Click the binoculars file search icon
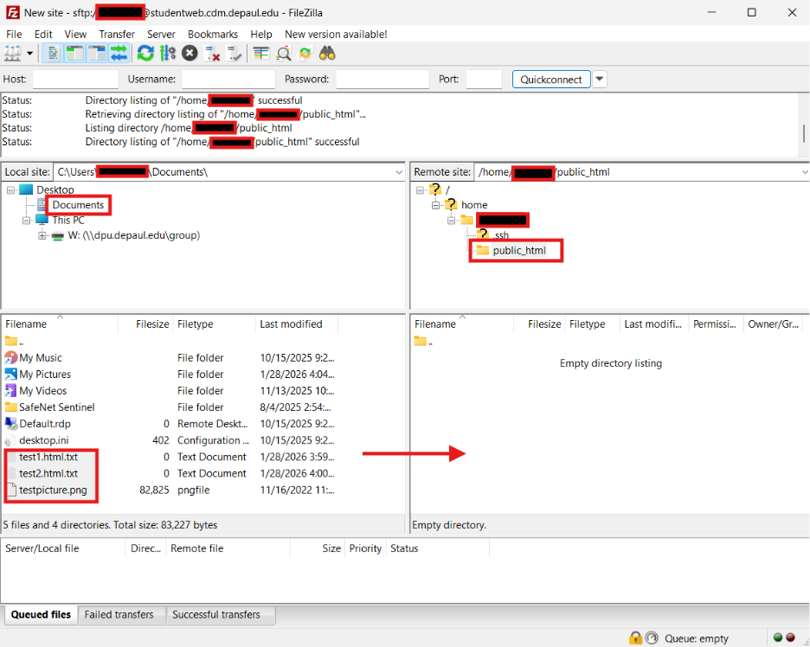Viewport: 810px width, 647px height. click(x=327, y=54)
